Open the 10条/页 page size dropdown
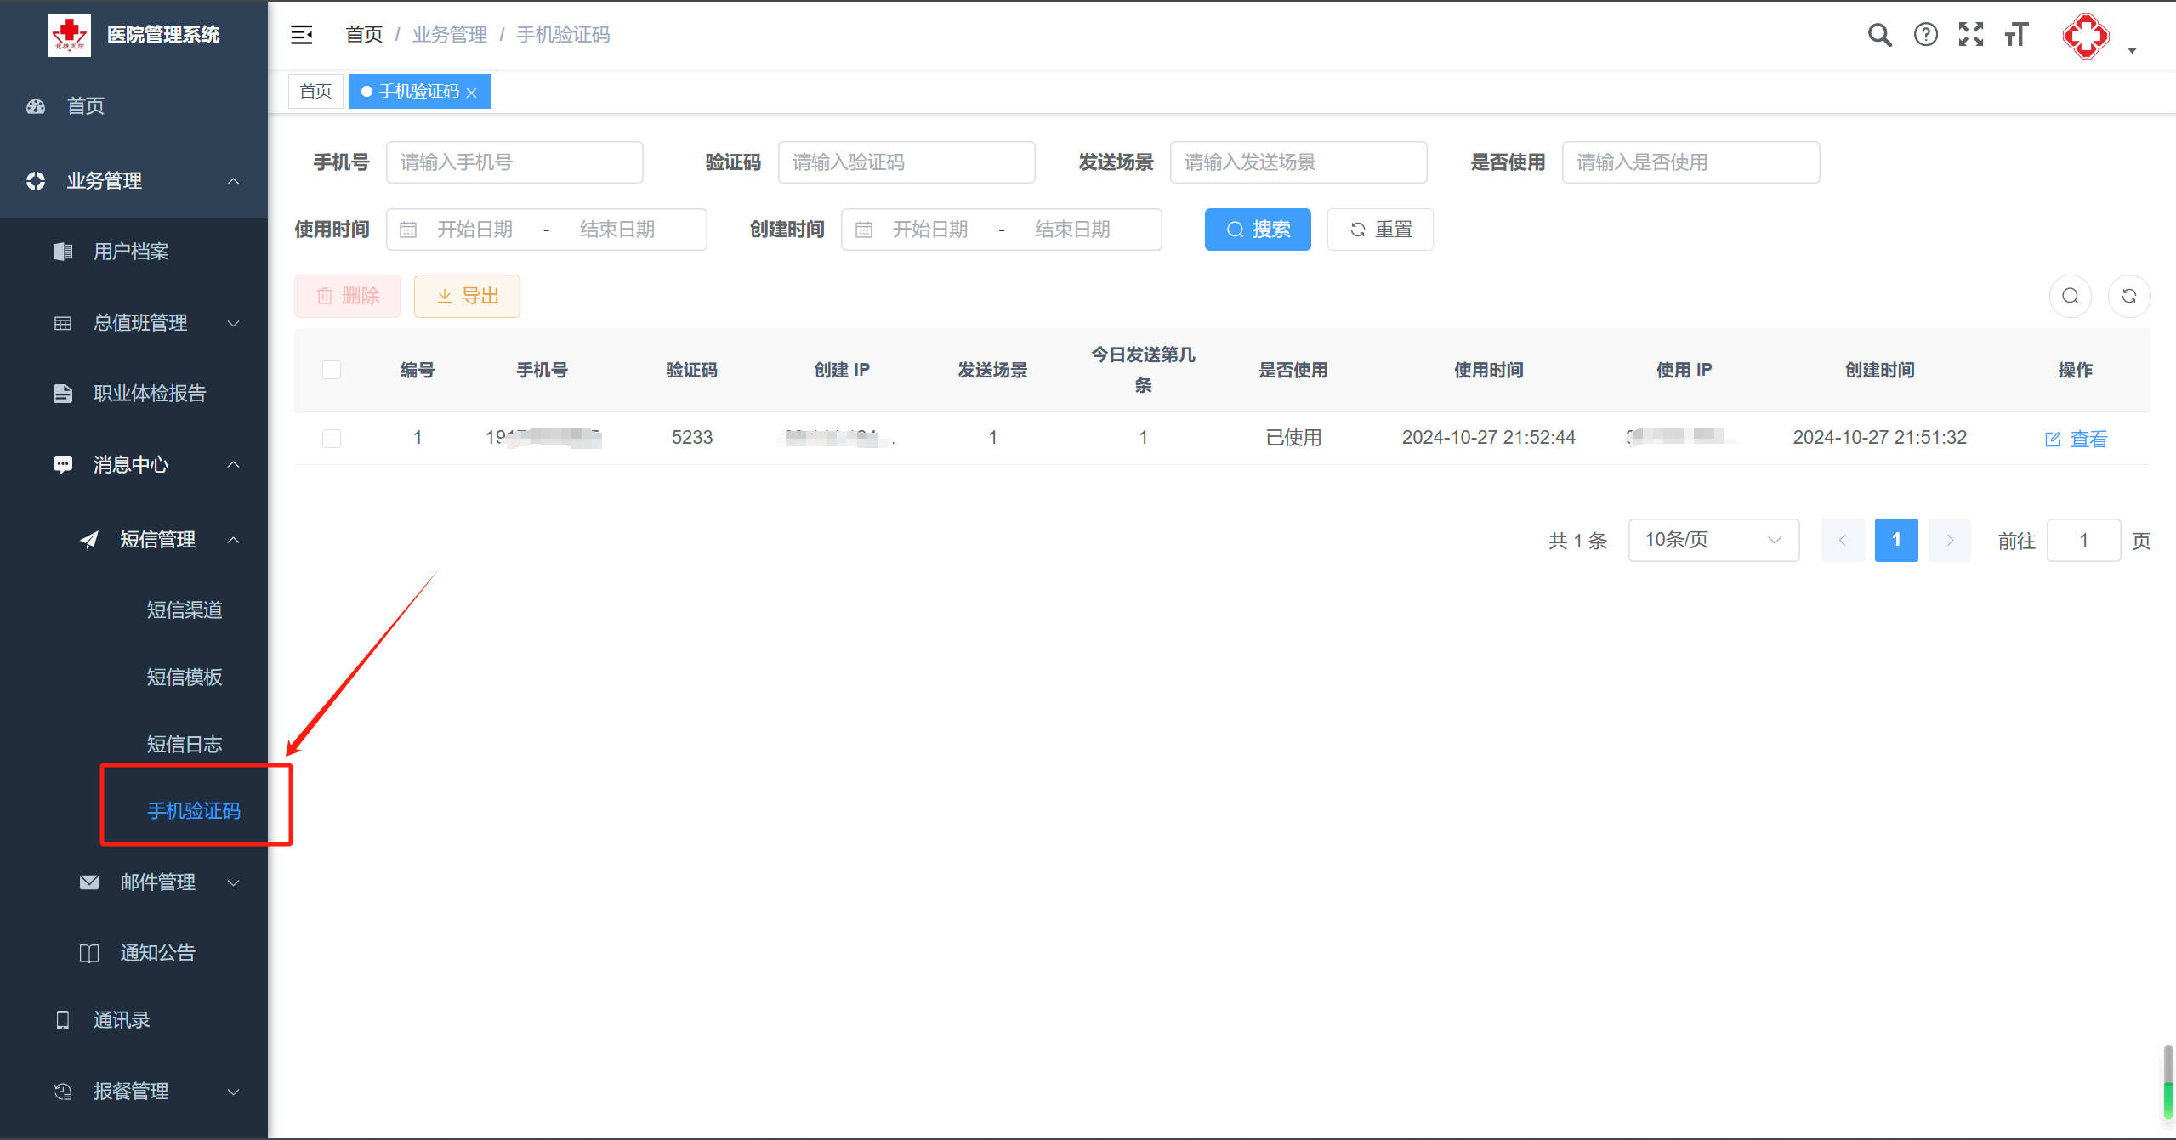 1713,540
